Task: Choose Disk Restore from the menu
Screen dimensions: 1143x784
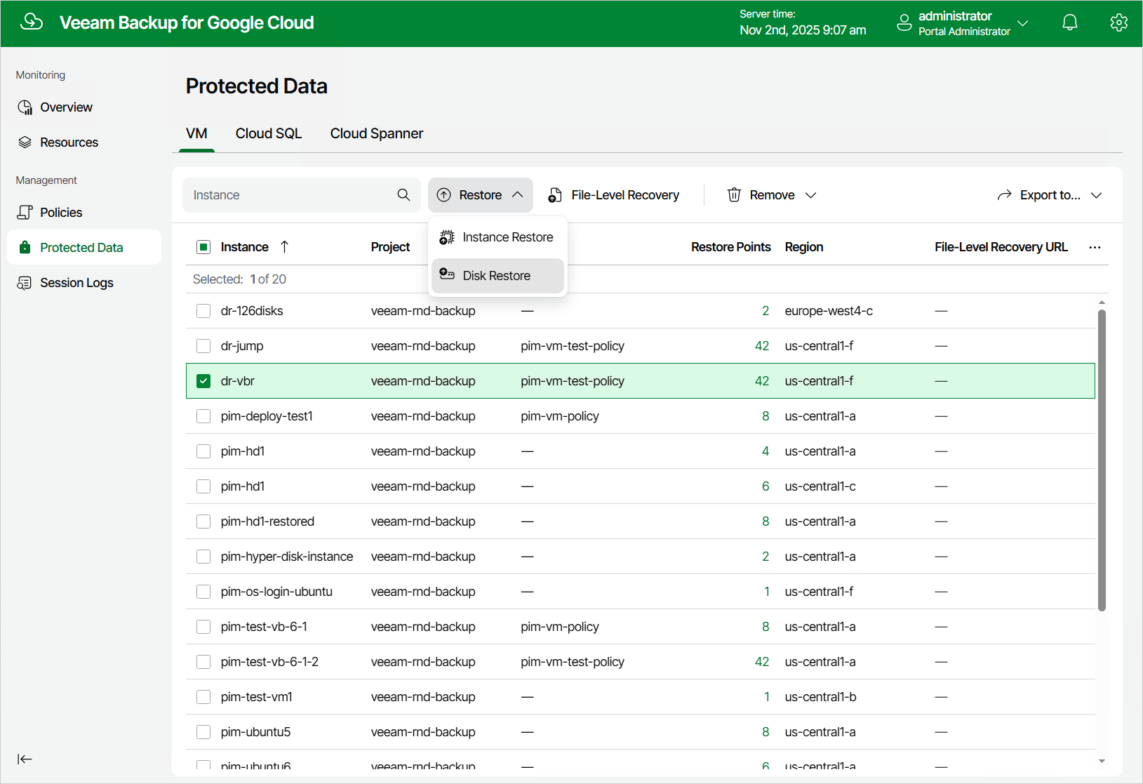Action: click(497, 276)
